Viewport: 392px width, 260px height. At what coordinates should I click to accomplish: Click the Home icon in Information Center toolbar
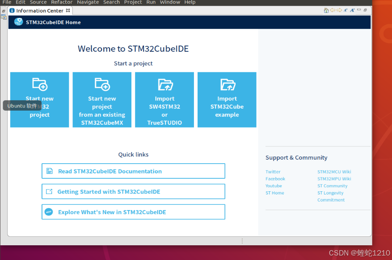pyautogui.click(x=326, y=10)
